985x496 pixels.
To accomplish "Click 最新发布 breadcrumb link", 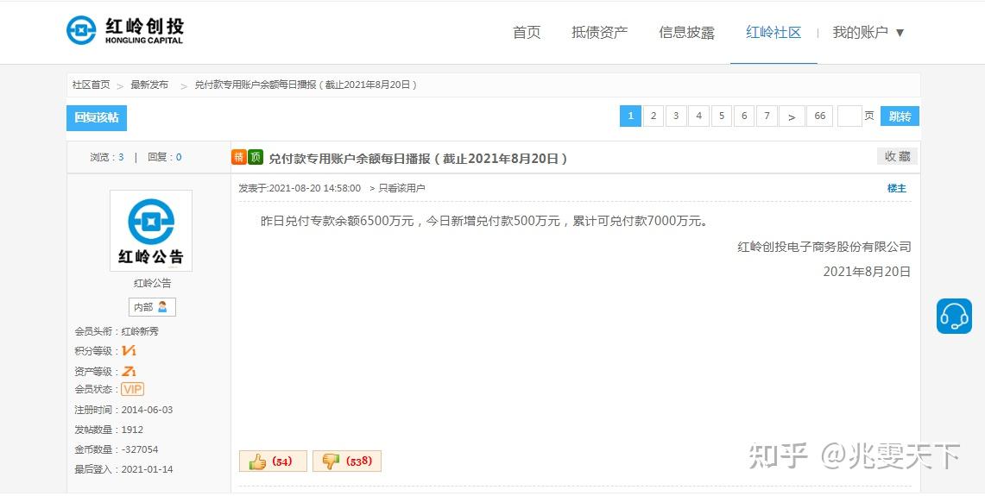I will (x=149, y=85).
